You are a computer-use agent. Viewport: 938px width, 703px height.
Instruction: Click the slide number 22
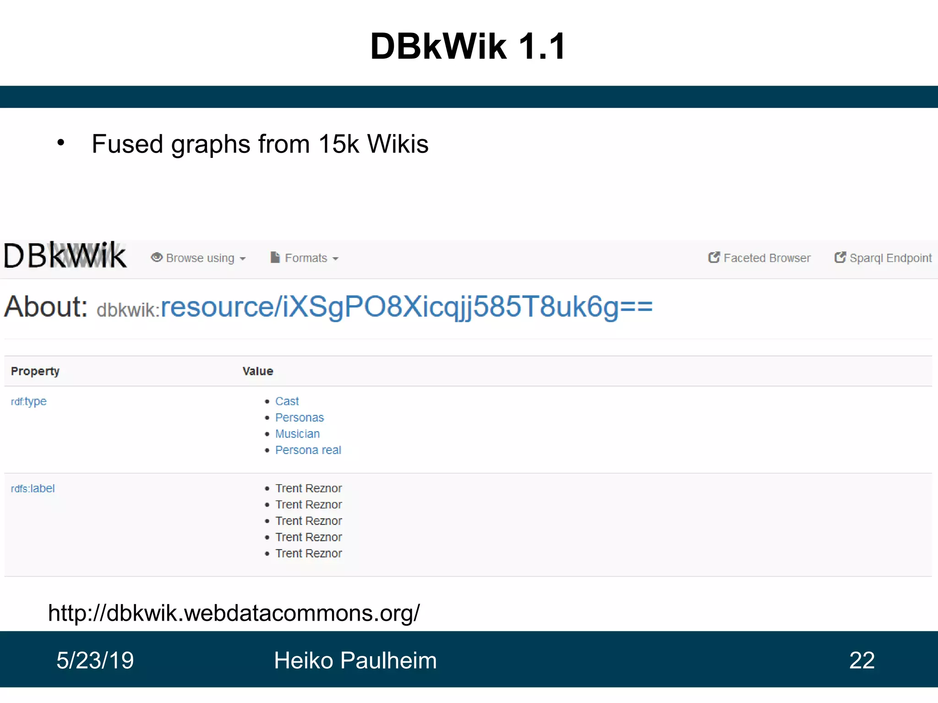coord(862,660)
